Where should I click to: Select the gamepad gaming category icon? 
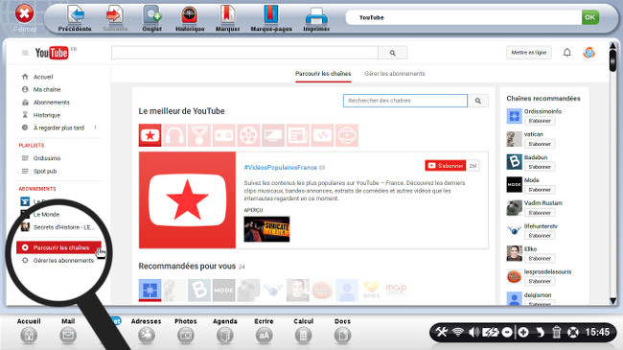223,135
